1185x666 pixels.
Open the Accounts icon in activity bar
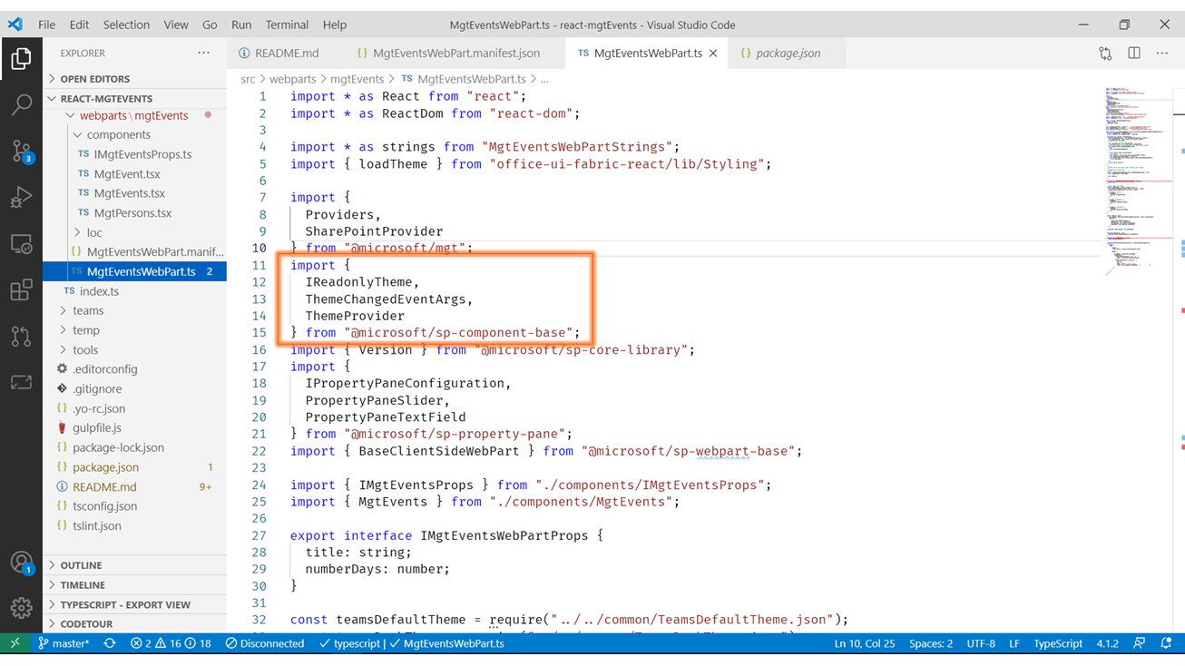tap(21, 563)
